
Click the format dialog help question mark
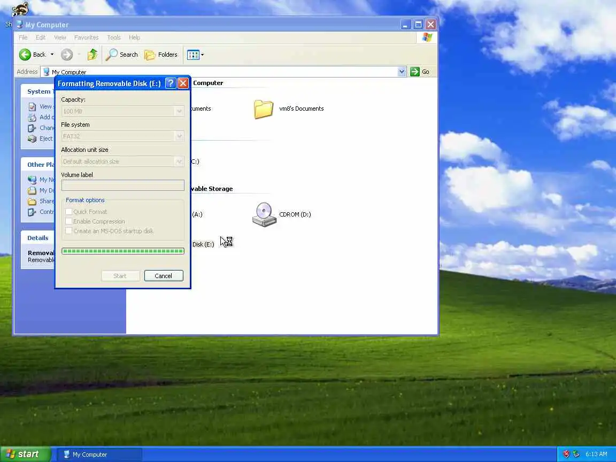click(171, 83)
